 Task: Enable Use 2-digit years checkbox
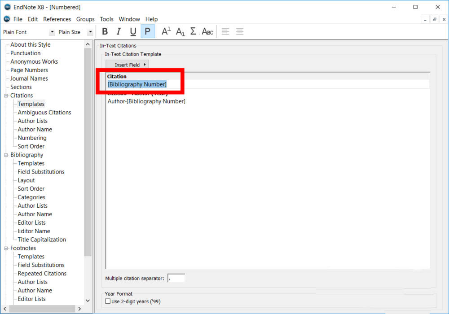[108, 301]
